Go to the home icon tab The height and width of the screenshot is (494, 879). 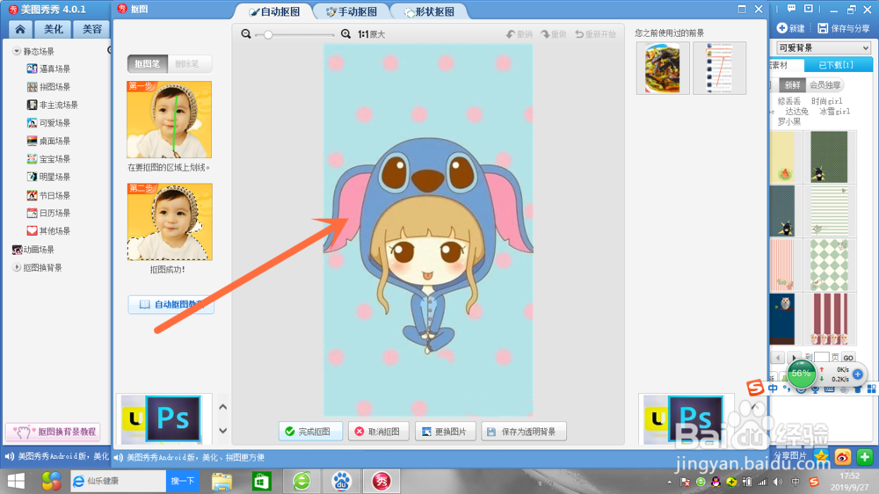click(20, 29)
